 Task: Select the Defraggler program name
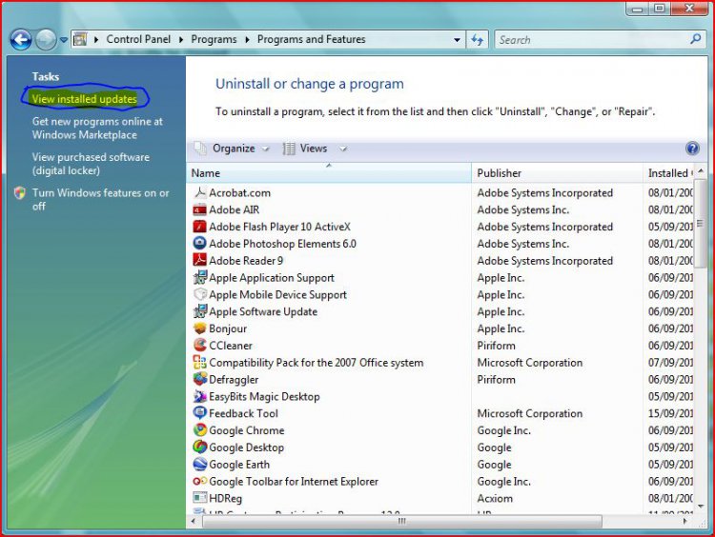pyautogui.click(x=234, y=379)
